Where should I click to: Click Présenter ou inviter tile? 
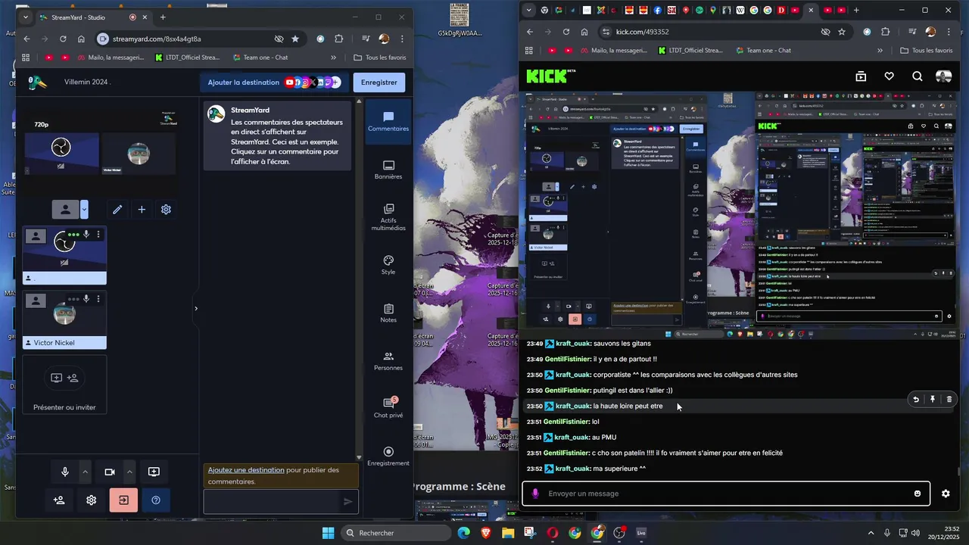65,386
